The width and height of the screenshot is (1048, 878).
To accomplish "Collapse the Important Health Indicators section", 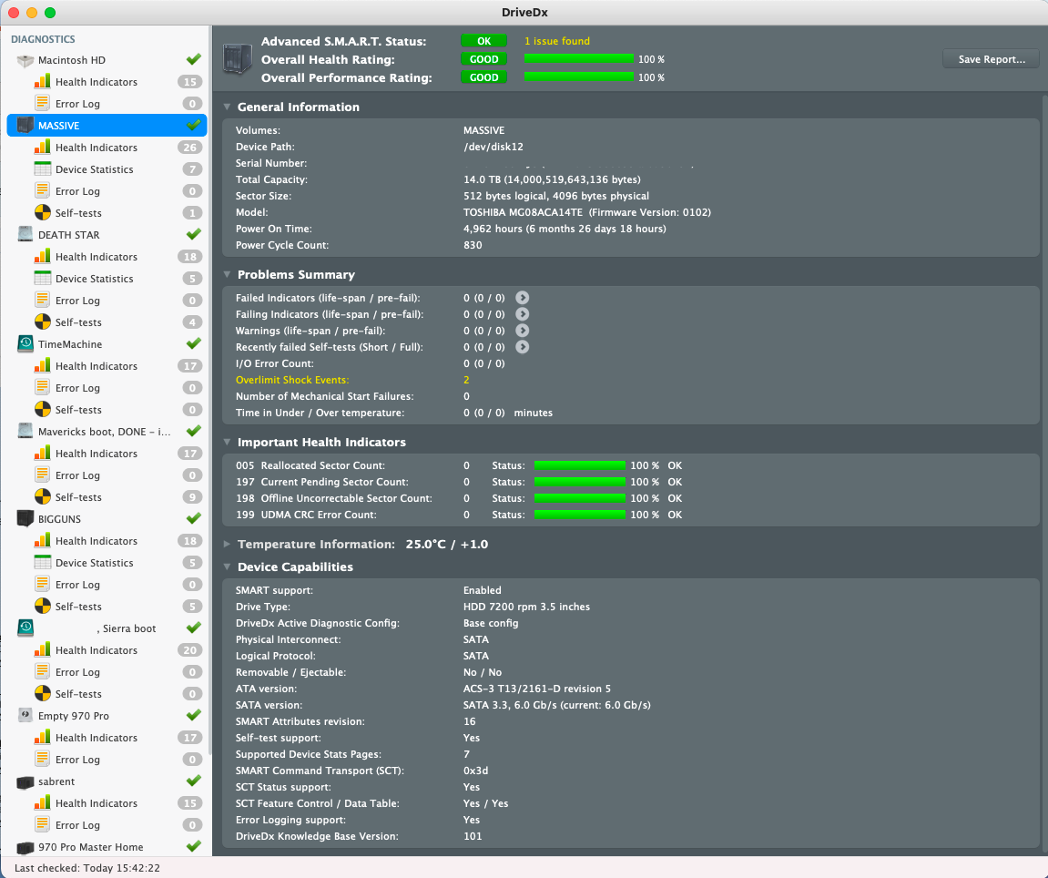I will 227,442.
